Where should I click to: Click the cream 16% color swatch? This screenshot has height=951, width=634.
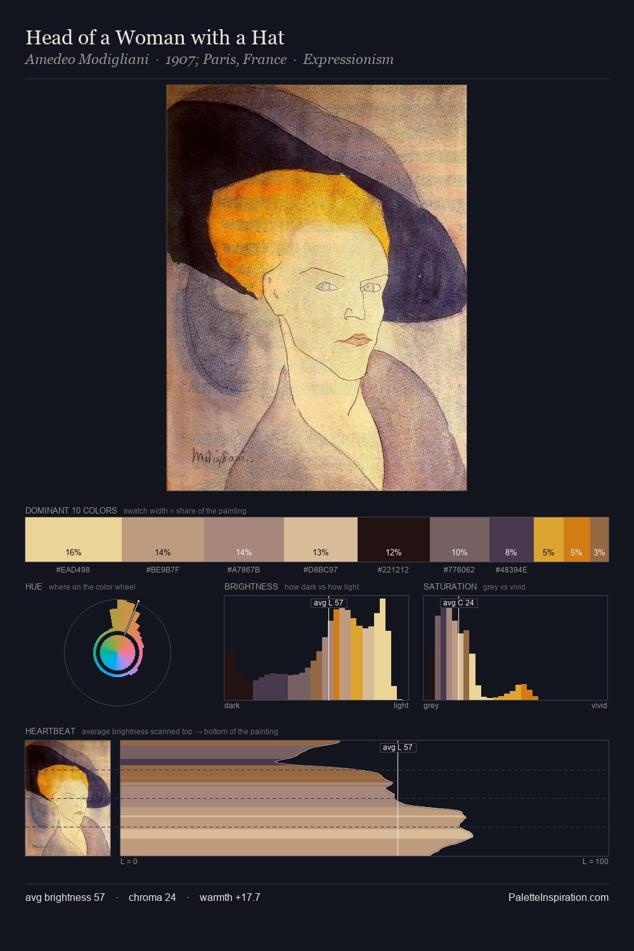pos(74,540)
